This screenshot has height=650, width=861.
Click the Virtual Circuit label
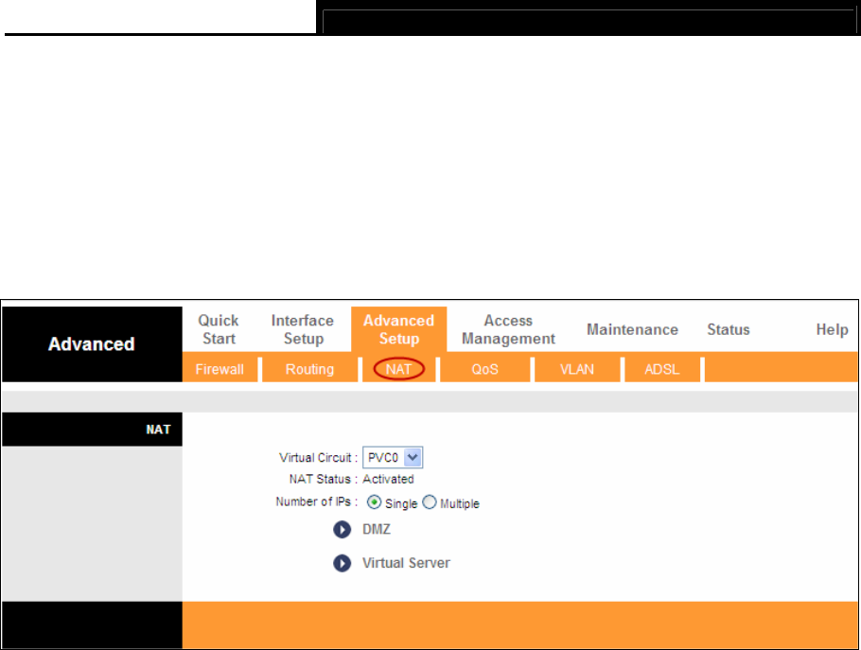(318, 458)
